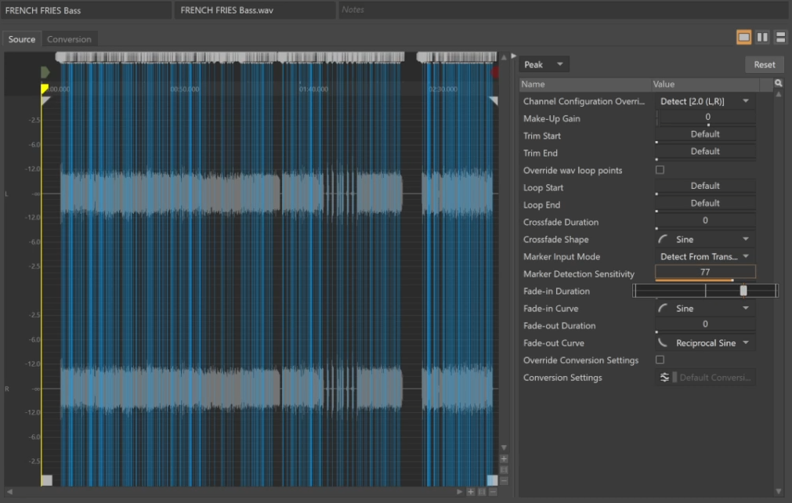Screen dimensions: 792x503
Task: Click the 01:40.000 timeline ruler label
Action: [313, 89]
